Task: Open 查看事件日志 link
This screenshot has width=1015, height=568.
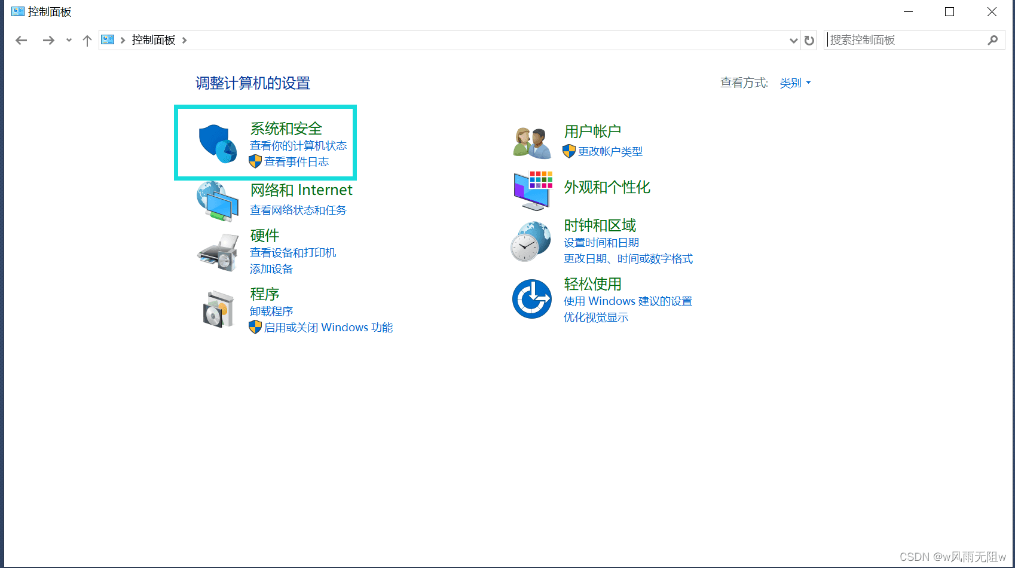Action: pyautogui.click(x=296, y=162)
